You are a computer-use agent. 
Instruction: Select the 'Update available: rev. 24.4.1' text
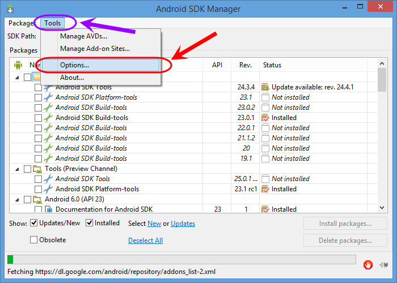coord(312,87)
